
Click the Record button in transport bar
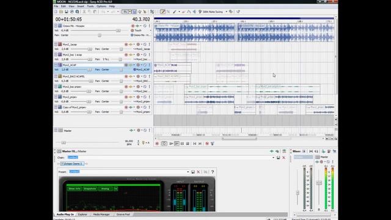click(157, 144)
